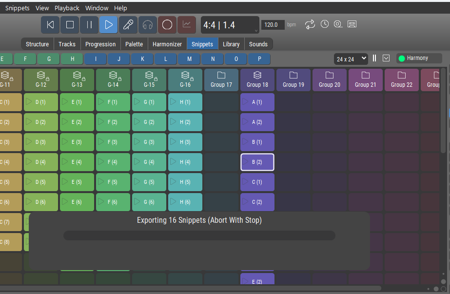Switch to the Harmonizer tab
The height and width of the screenshot is (294, 450).
167,44
